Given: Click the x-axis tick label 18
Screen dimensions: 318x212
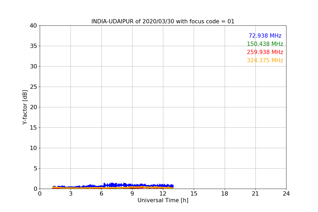Looking at the screenshot, I should coord(225,194).
